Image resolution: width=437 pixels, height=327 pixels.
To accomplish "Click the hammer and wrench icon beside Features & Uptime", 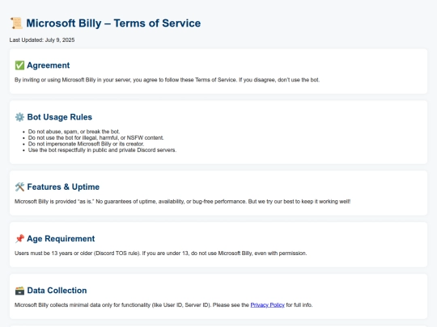I will point(19,187).
